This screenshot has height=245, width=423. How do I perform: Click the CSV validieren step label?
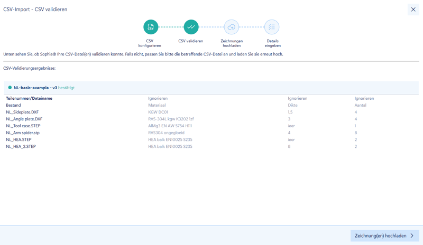pyautogui.click(x=191, y=41)
